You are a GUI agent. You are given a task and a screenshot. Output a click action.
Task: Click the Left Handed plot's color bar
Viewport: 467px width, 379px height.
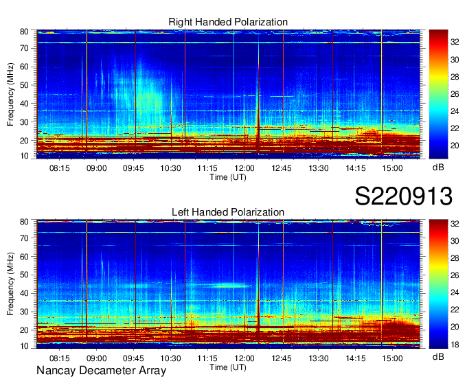pyautogui.click(x=438, y=284)
